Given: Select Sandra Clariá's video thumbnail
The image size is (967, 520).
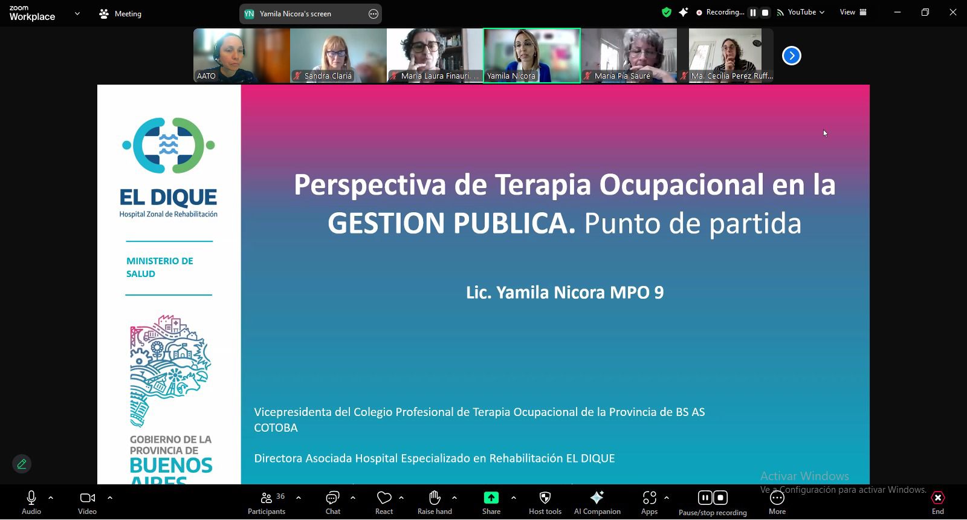Looking at the screenshot, I should 338,56.
